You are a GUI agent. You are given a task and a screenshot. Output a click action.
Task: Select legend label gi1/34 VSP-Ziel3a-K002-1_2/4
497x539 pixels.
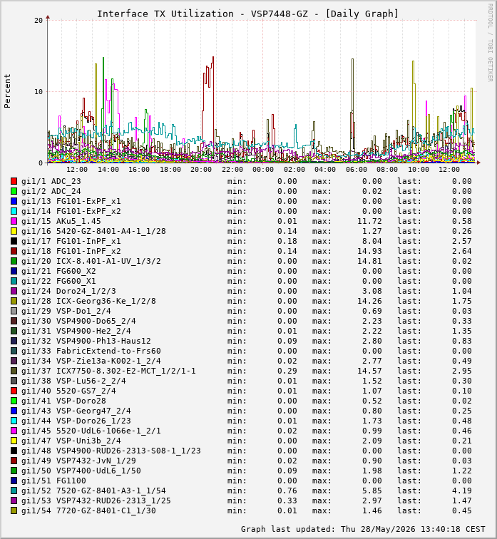pos(91,361)
